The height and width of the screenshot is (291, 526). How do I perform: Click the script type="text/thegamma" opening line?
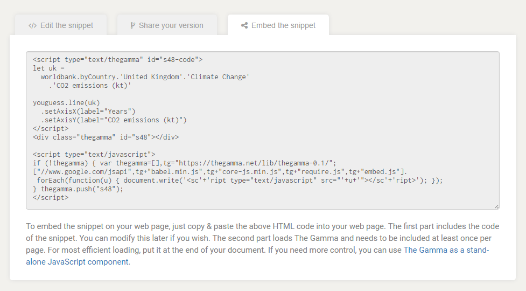[118, 60]
